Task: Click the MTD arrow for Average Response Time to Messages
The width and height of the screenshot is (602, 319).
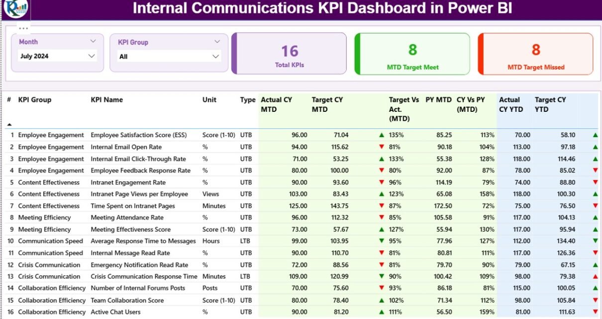Action: pyautogui.click(x=382, y=241)
